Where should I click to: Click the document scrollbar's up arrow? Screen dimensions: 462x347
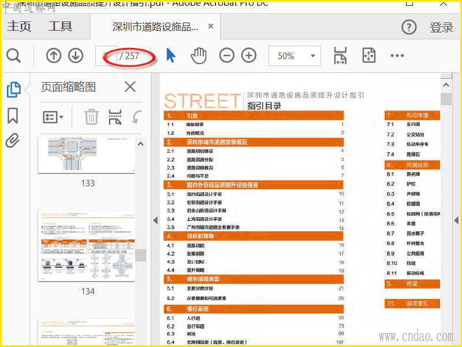(446, 85)
